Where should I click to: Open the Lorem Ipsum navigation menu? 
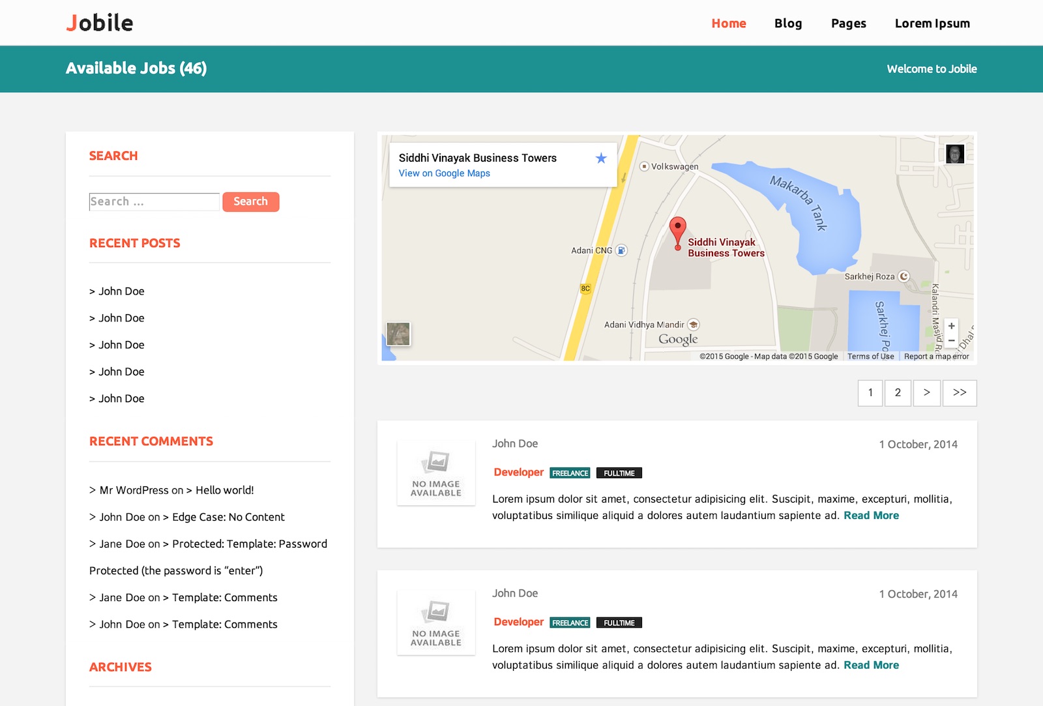[x=932, y=23]
